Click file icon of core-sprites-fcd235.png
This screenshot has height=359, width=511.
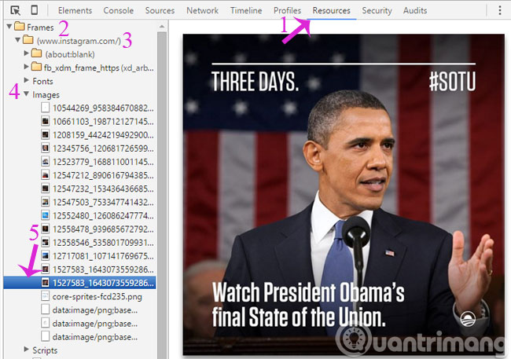(x=46, y=296)
